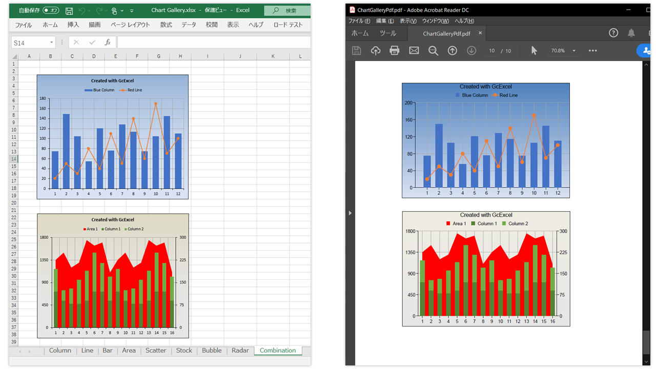The image size is (656, 369).
Task: Click the Print icon in Acrobat Reader
Action: pyautogui.click(x=395, y=51)
